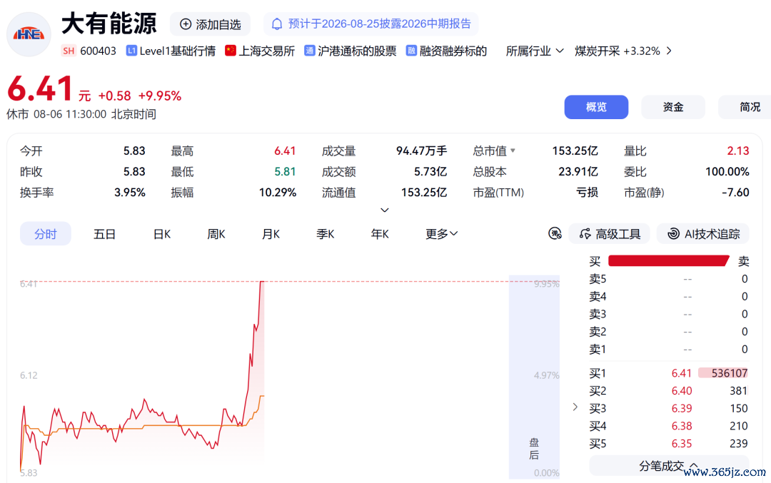Click 最低 value 5.81
The width and height of the screenshot is (771, 483).
[285, 172]
